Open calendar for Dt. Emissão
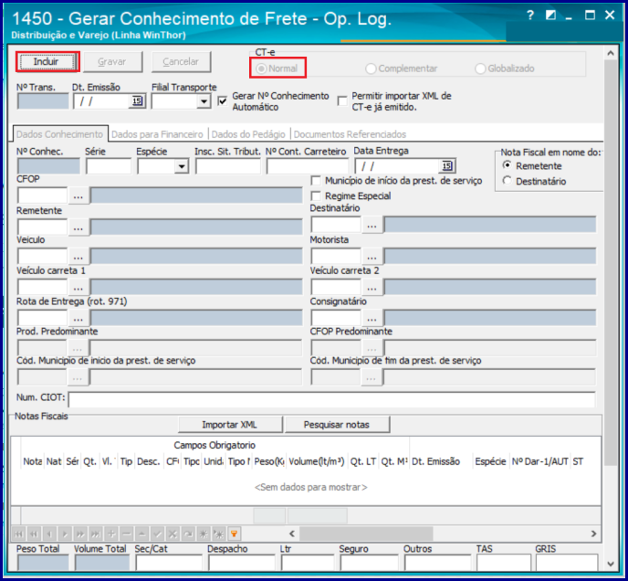This screenshot has width=628, height=581. click(x=137, y=101)
